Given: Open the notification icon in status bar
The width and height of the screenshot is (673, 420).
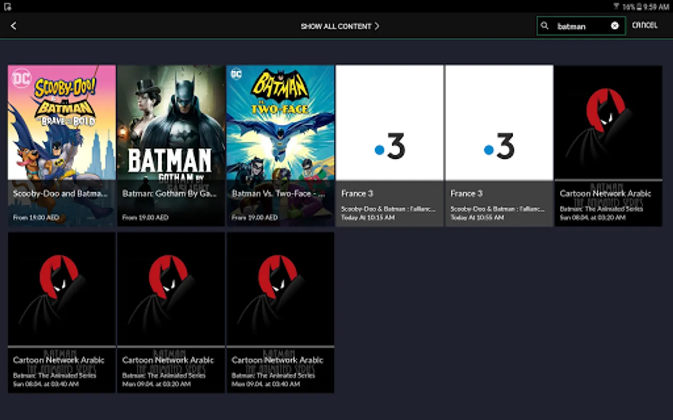Looking at the screenshot, I should [7, 7].
